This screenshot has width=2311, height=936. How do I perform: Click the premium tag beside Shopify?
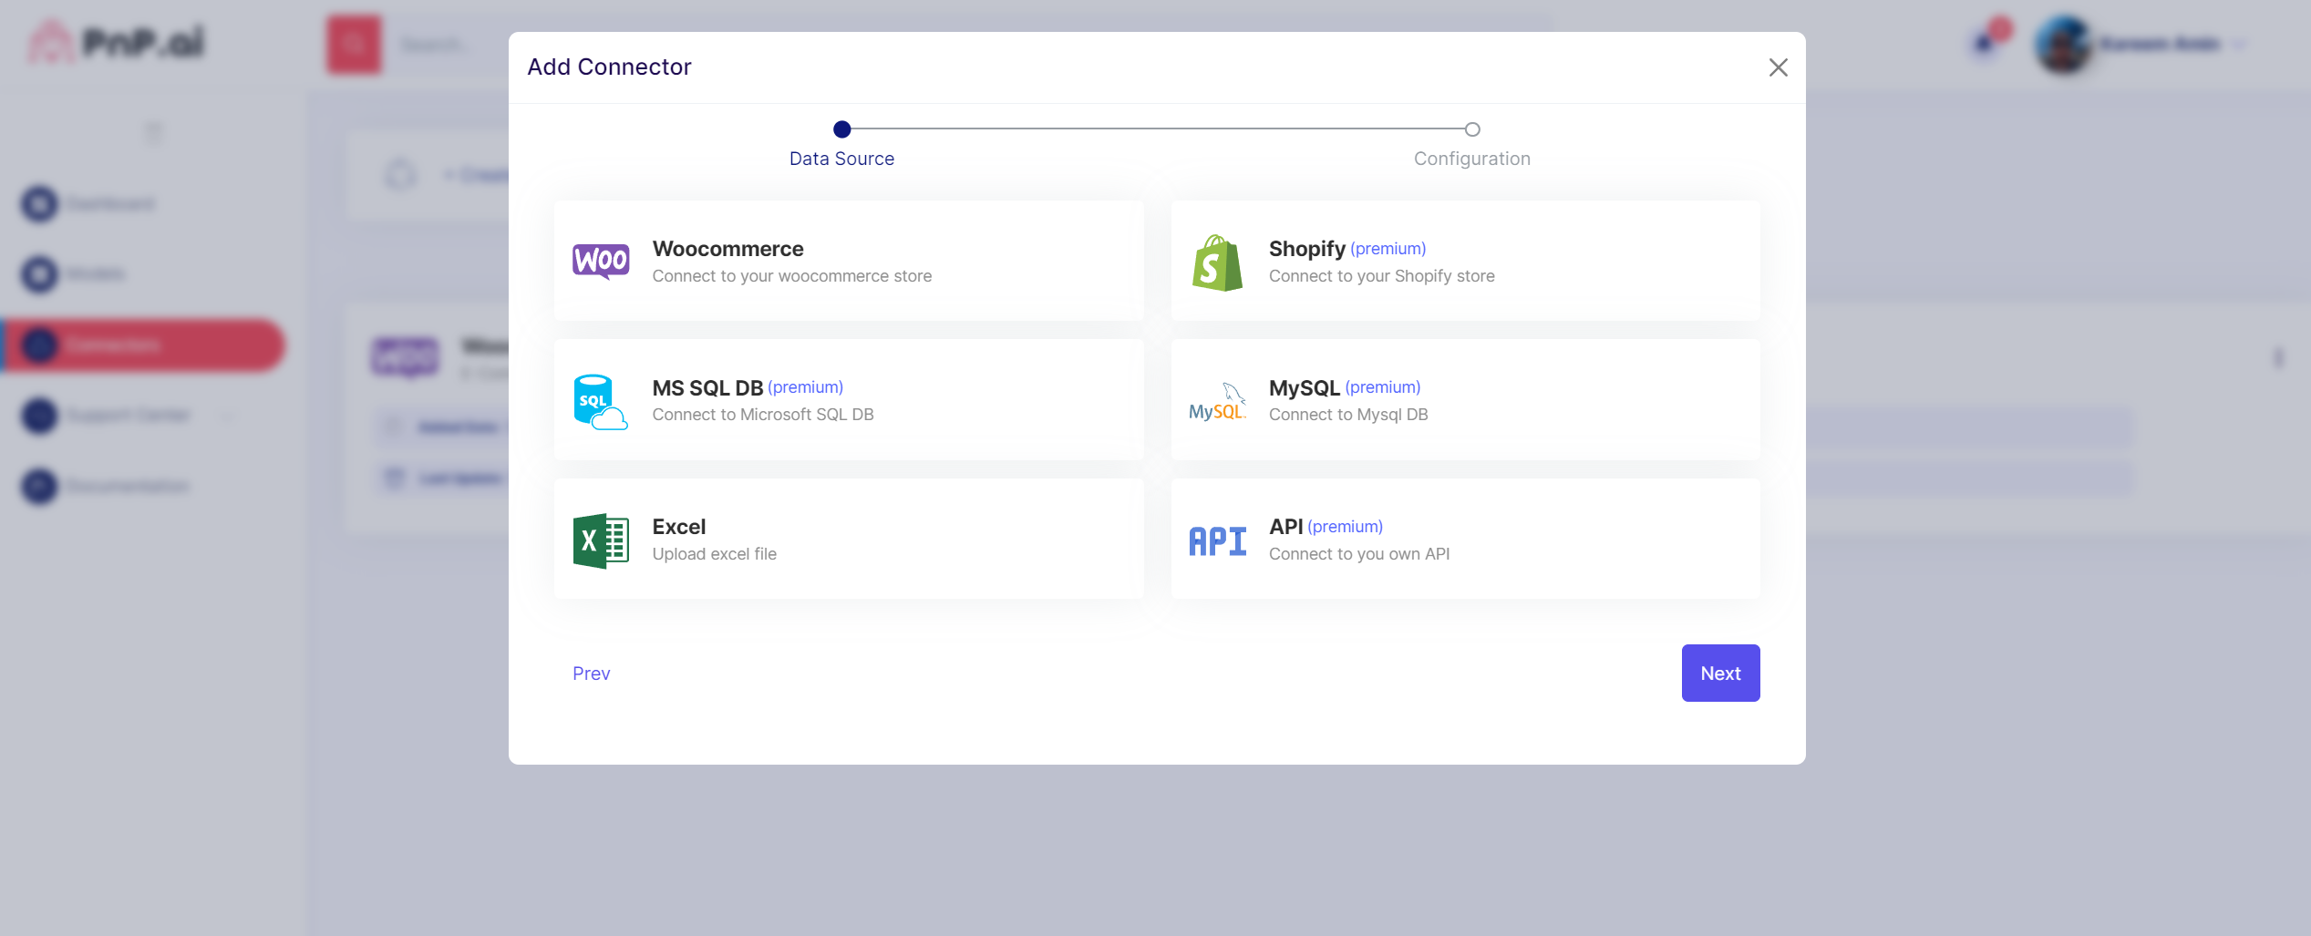pos(1388,249)
